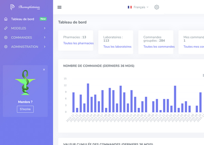Expand the MODELES submenu chevron
This screenshot has height=145, width=204.
(45, 28)
